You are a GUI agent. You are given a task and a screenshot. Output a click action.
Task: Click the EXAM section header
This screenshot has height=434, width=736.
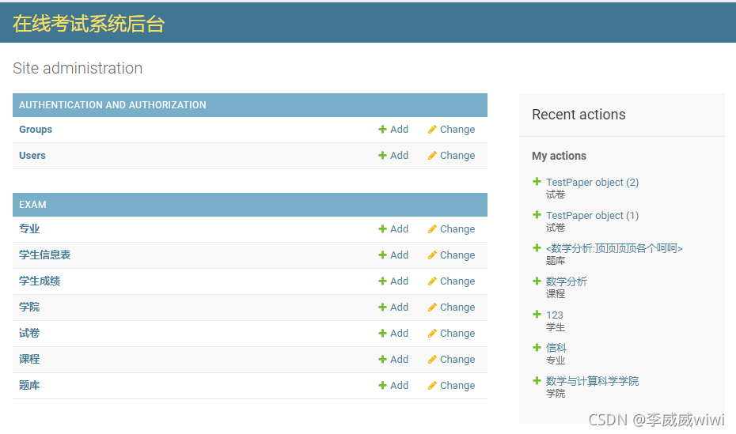click(32, 205)
